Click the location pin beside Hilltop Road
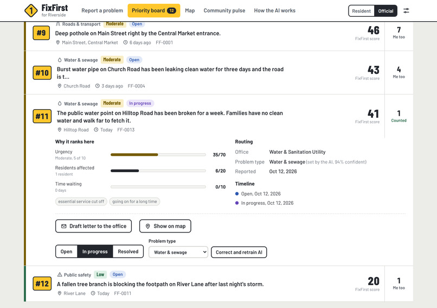 (59, 130)
